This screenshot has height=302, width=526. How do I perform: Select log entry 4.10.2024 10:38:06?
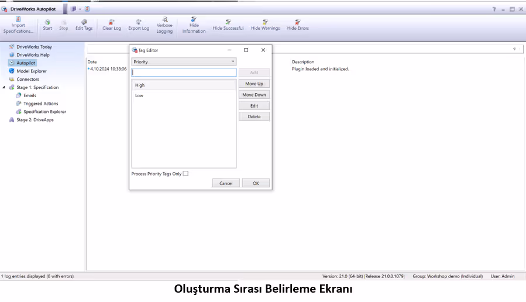pyautogui.click(x=108, y=69)
